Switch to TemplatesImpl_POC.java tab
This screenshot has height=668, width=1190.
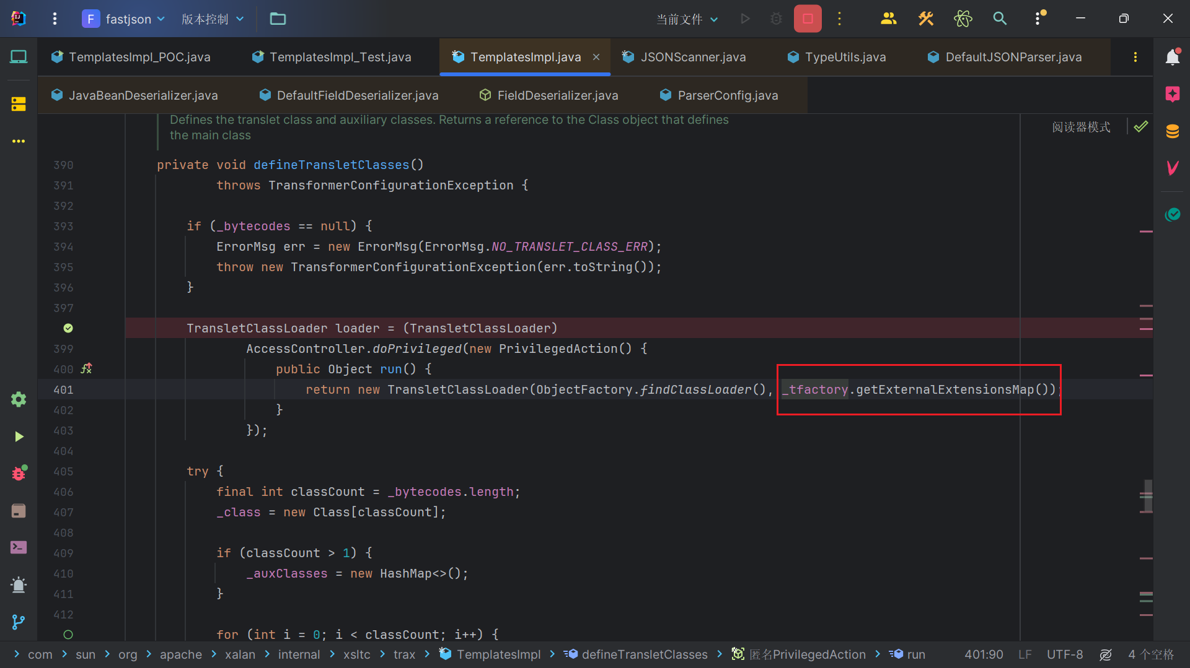click(x=131, y=57)
